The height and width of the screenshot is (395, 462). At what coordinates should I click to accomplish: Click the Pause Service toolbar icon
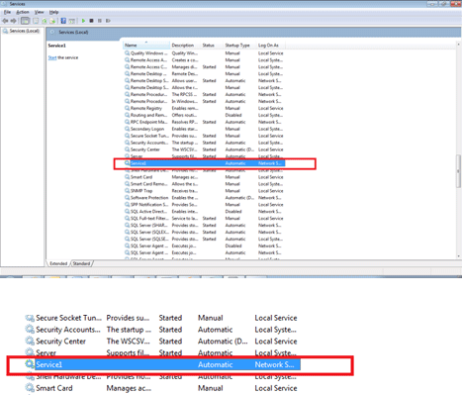click(100, 21)
